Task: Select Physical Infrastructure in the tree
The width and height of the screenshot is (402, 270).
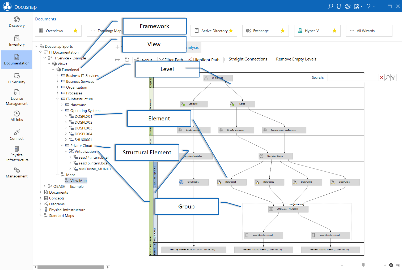Action: pyautogui.click(x=67, y=210)
